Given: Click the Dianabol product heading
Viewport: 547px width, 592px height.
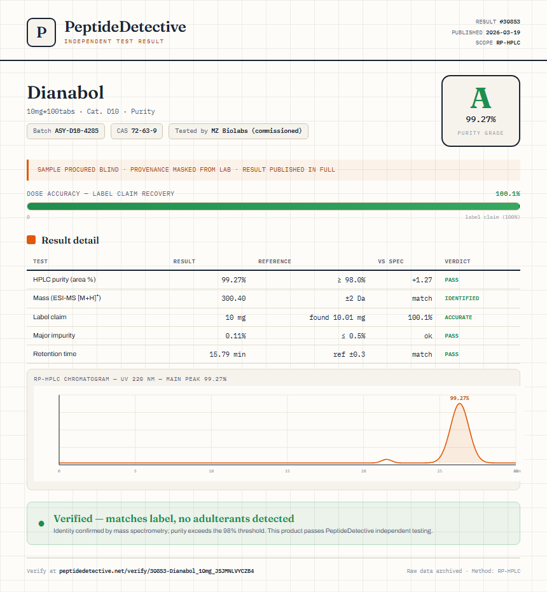Looking at the screenshot, I should (x=66, y=92).
